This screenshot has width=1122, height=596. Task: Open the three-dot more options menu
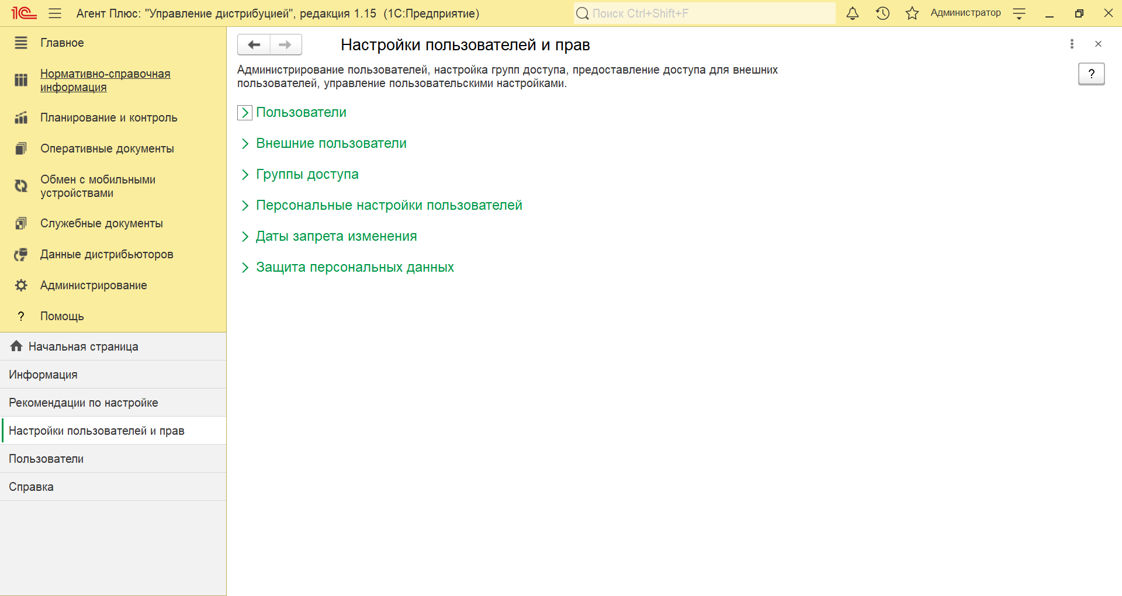point(1071,44)
